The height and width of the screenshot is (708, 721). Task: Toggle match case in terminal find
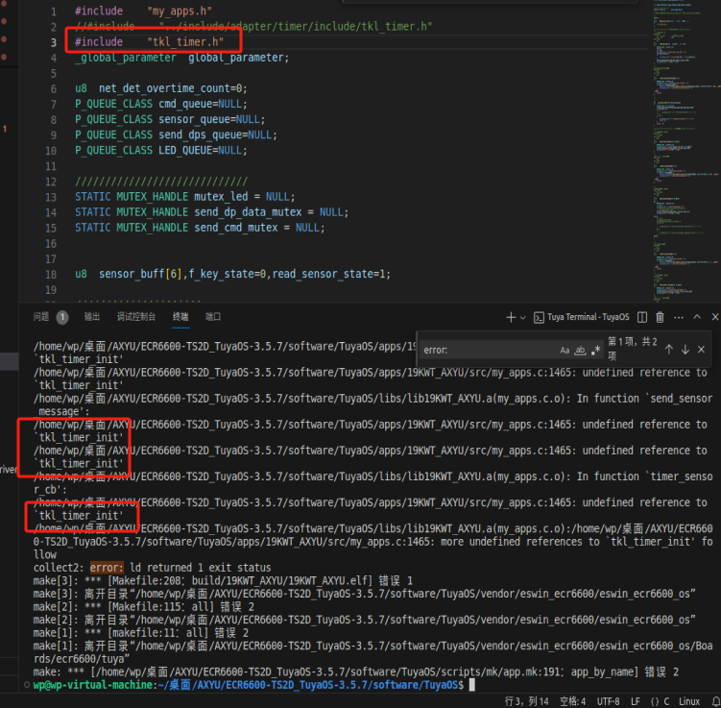pyautogui.click(x=565, y=350)
